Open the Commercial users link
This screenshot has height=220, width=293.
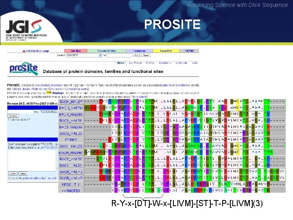click(x=77, y=89)
